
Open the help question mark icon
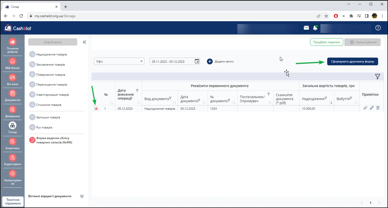[378, 28]
